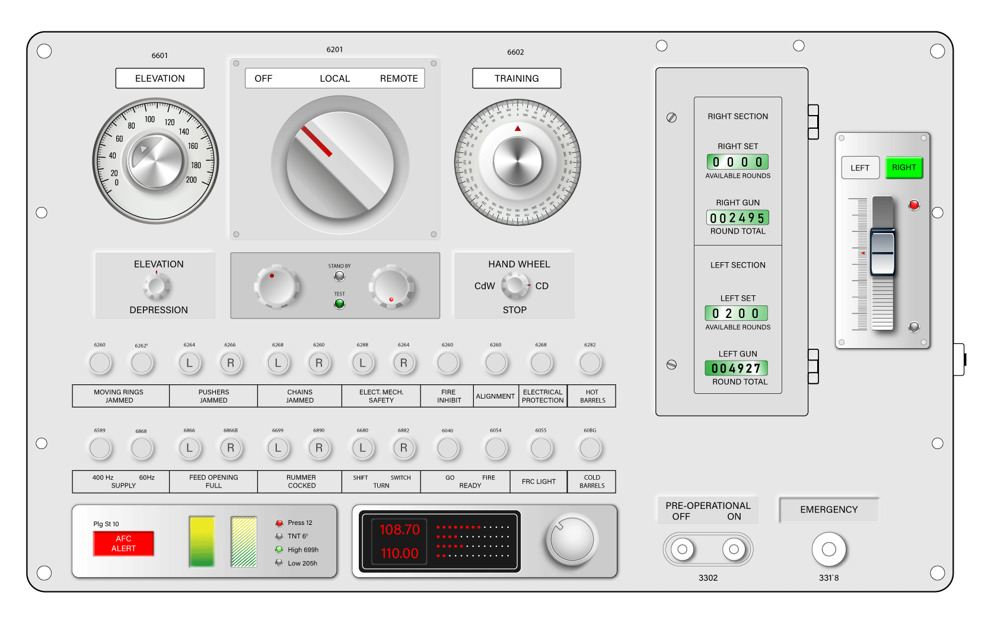Click the red Press 12 status light

(279, 523)
